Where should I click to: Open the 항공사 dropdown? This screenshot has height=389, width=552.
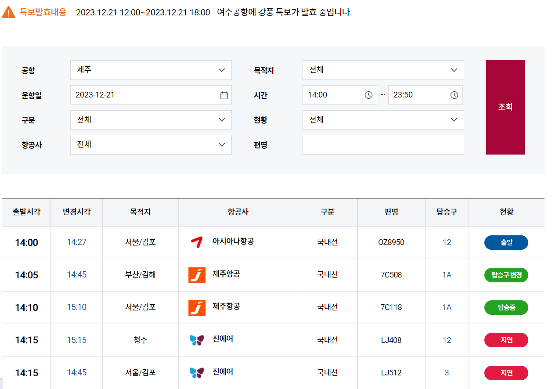click(151, 144)
